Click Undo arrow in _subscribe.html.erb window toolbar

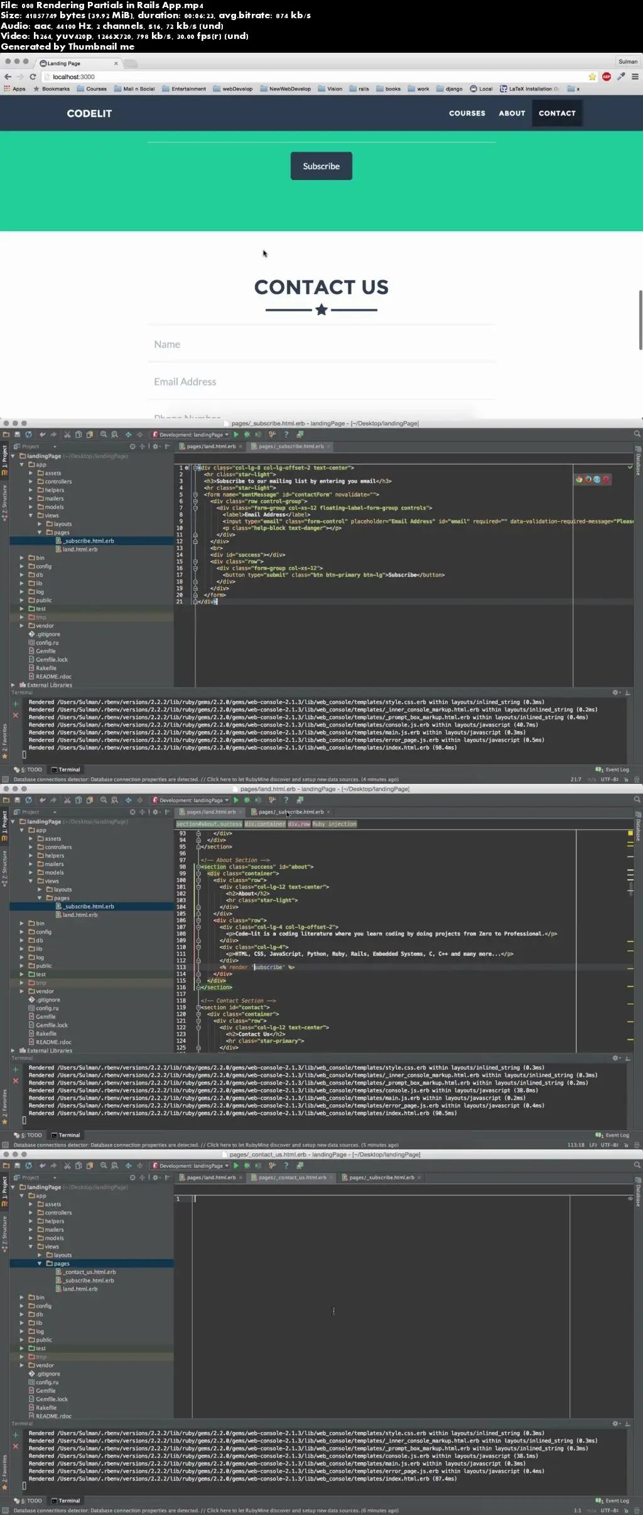42,435
